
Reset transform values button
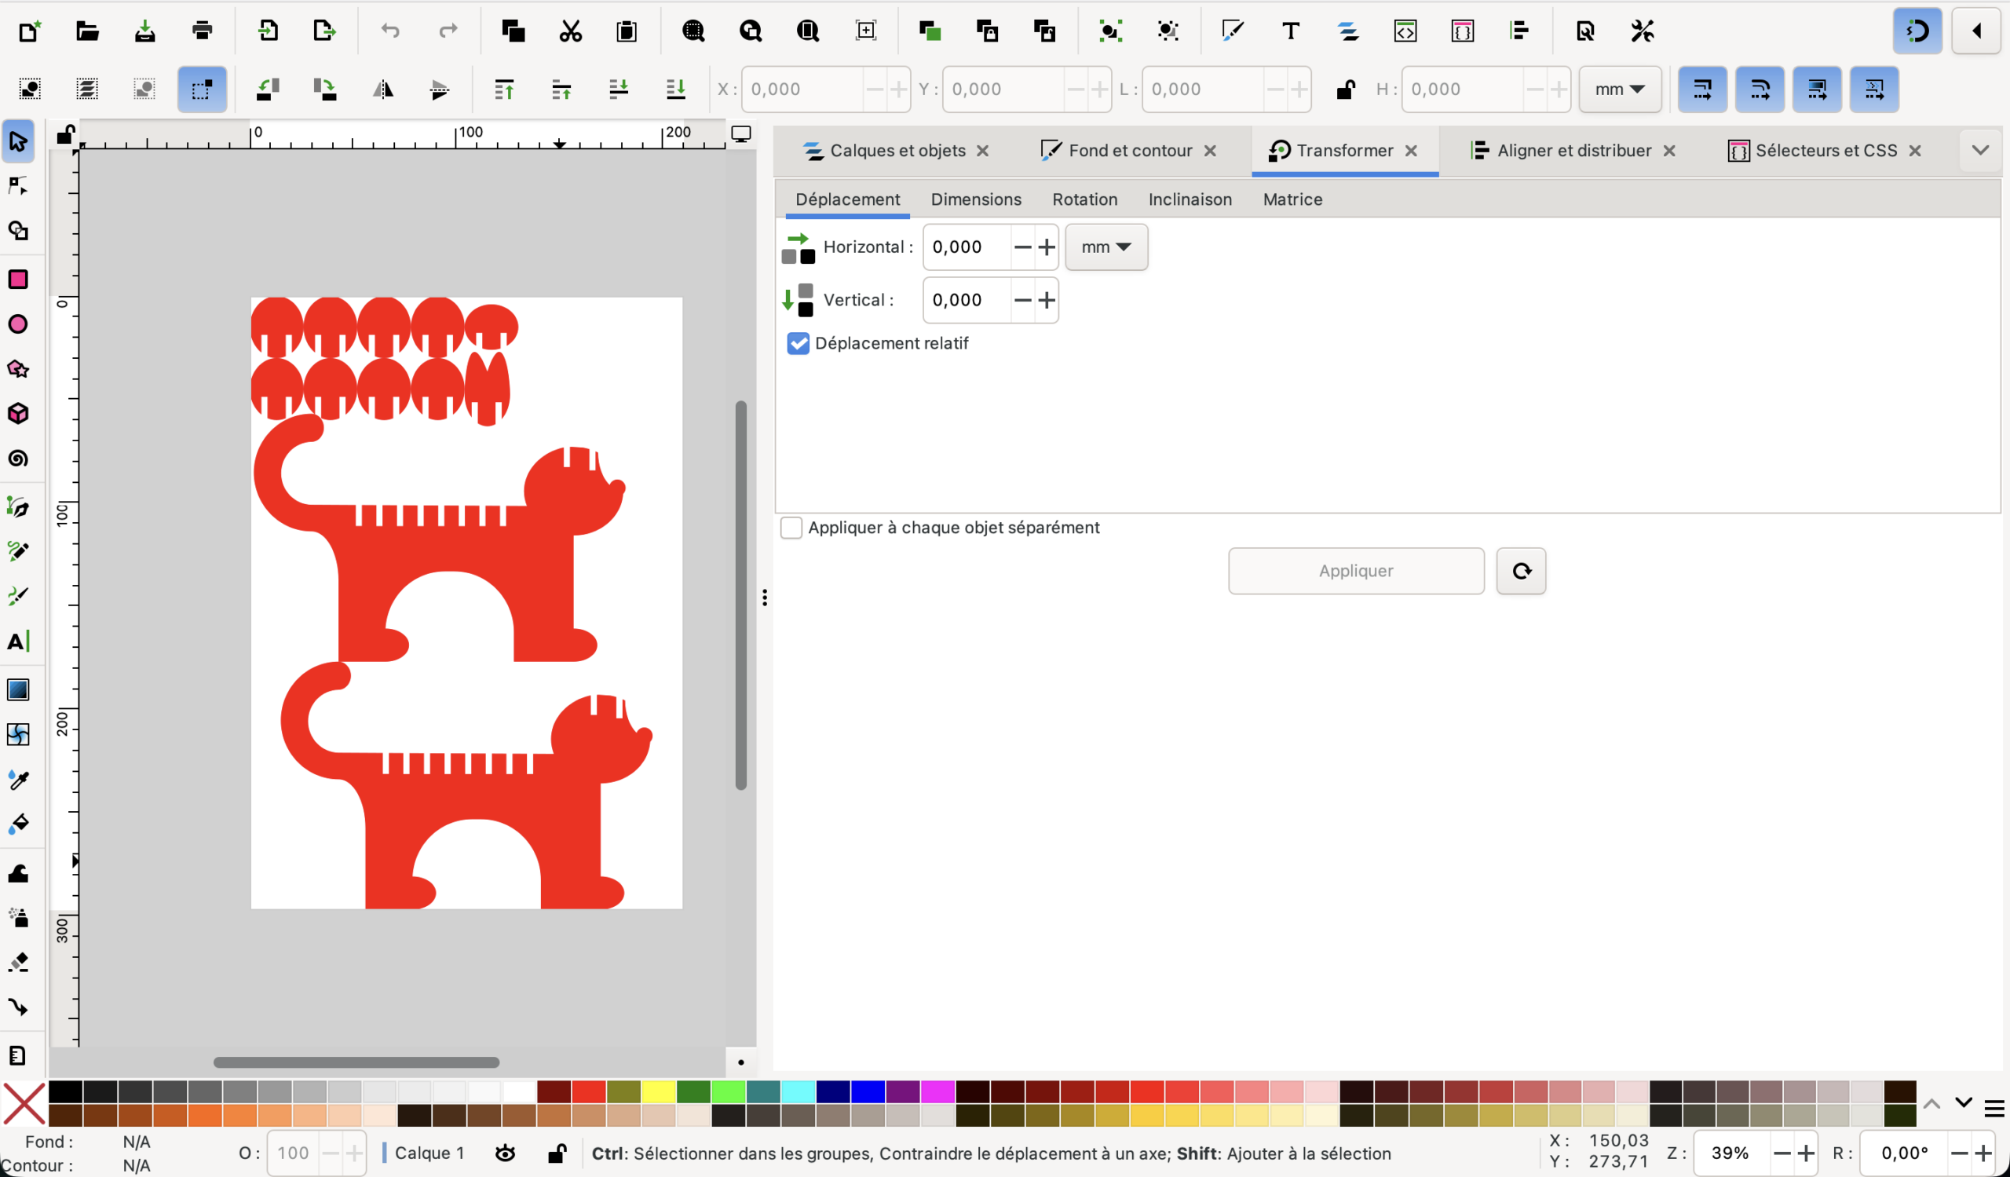pos(1521,571)
